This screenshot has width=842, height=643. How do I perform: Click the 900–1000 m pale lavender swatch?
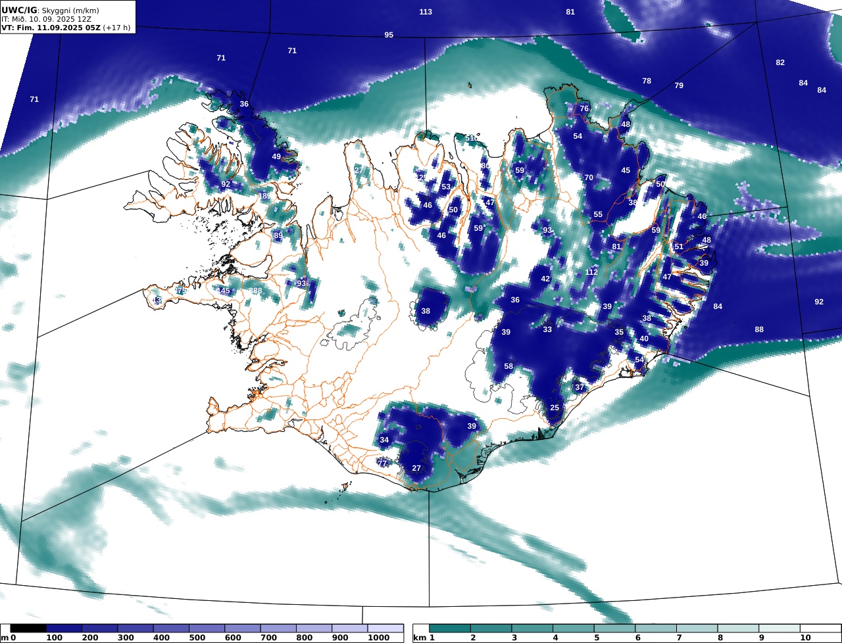pyautogui.click(x=349, y=629)
